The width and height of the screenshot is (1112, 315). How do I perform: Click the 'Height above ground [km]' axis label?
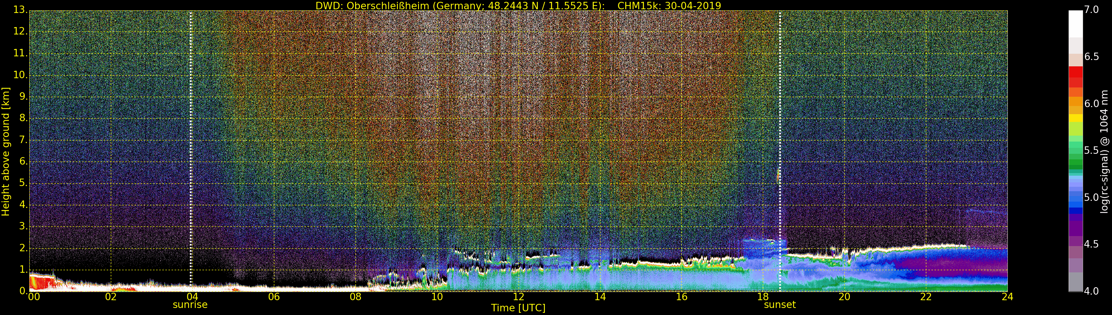tap(6, 152)
